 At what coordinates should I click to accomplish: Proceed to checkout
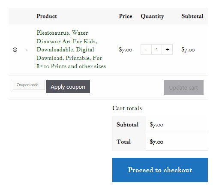click(x=160, y=170)
